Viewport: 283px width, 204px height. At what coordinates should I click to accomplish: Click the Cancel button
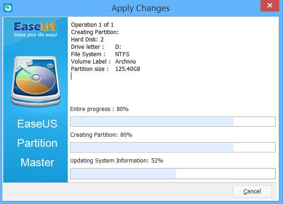tap(252, 191)
